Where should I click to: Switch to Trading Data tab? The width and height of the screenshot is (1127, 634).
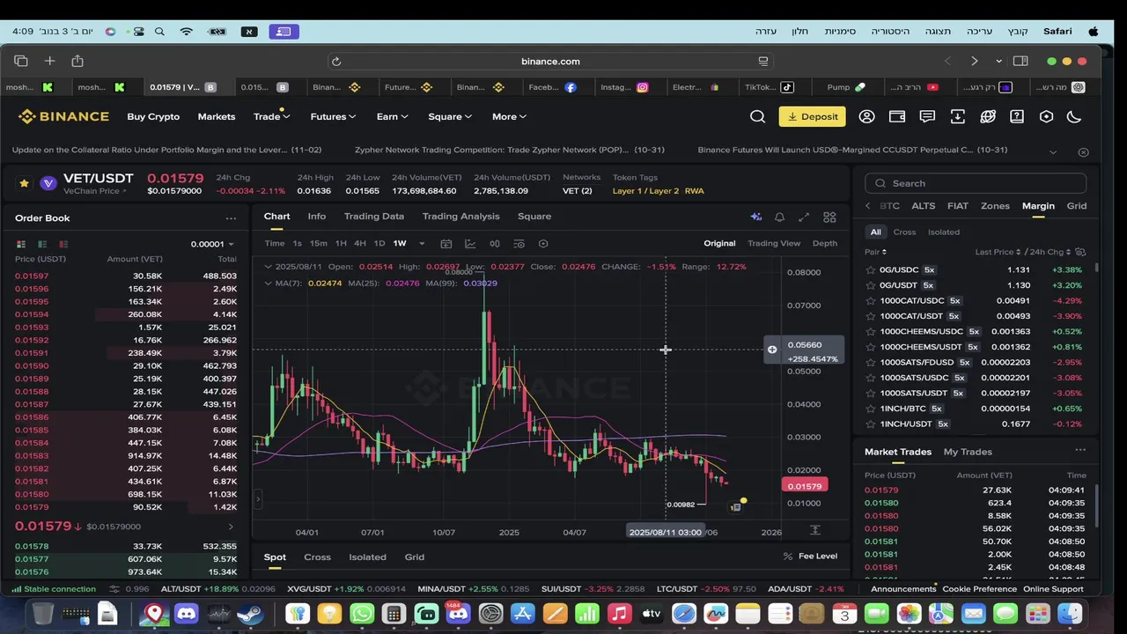[374, 217]
